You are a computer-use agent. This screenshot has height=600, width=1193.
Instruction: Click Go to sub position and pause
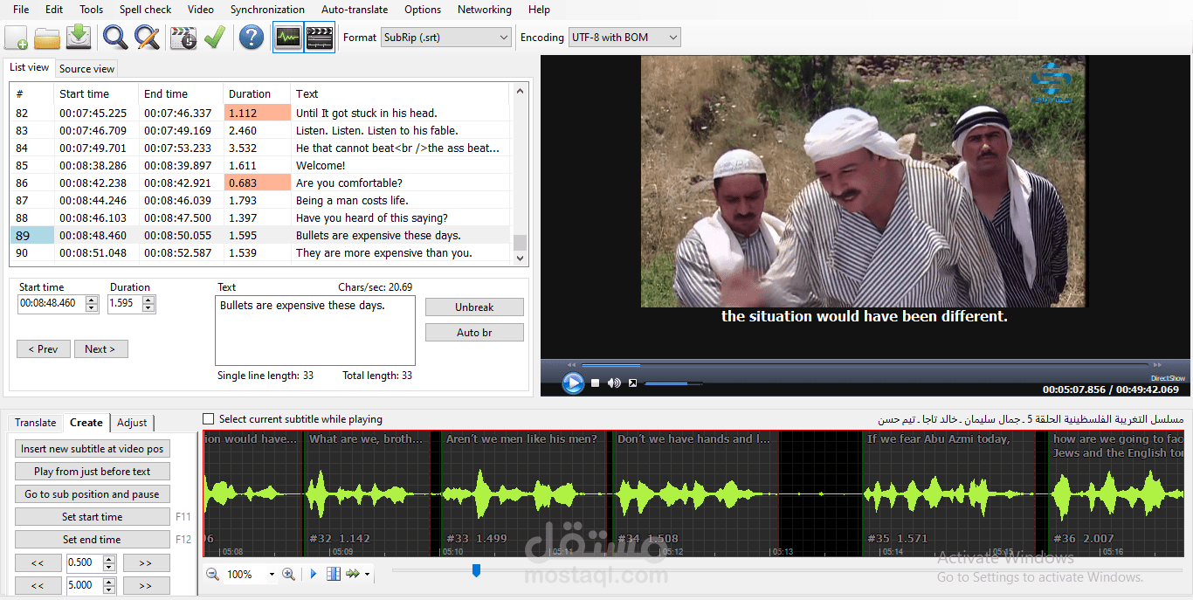pyautogui.click(x=93, y=494)
